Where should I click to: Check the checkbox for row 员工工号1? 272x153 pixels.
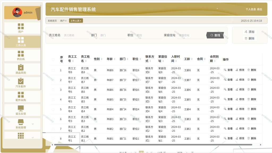[x=53, y=139]
